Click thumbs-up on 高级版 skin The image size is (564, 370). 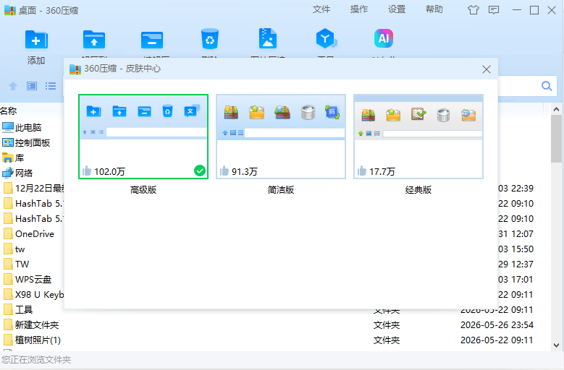click(87, 171)
